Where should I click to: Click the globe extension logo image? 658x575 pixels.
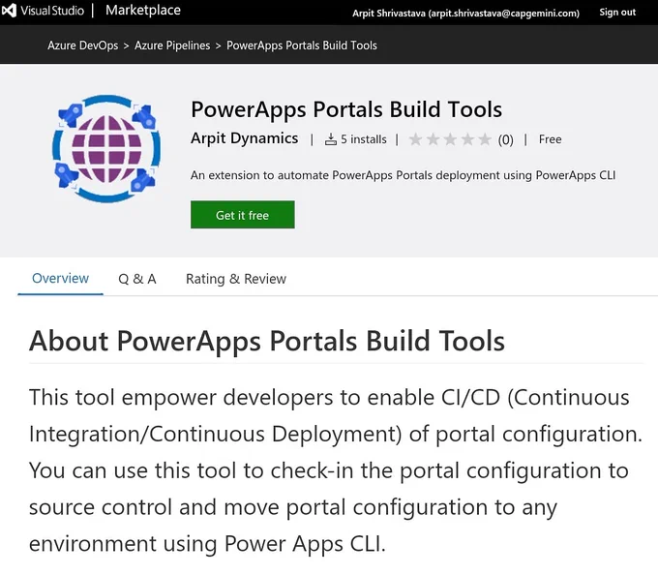click(x=106, y=148)
